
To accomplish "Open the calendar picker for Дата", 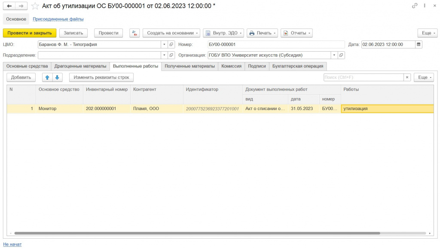I will tap(419, 44).
